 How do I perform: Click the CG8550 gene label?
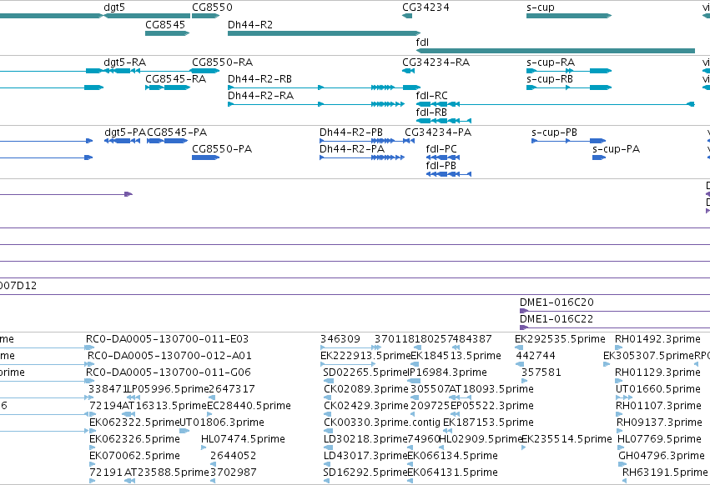212,7
